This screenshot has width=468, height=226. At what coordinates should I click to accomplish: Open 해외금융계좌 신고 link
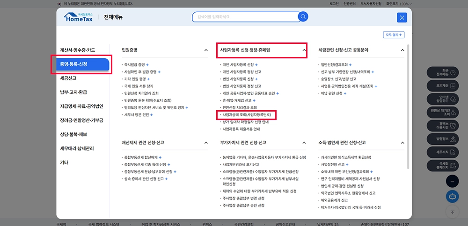tap(334, 200)
